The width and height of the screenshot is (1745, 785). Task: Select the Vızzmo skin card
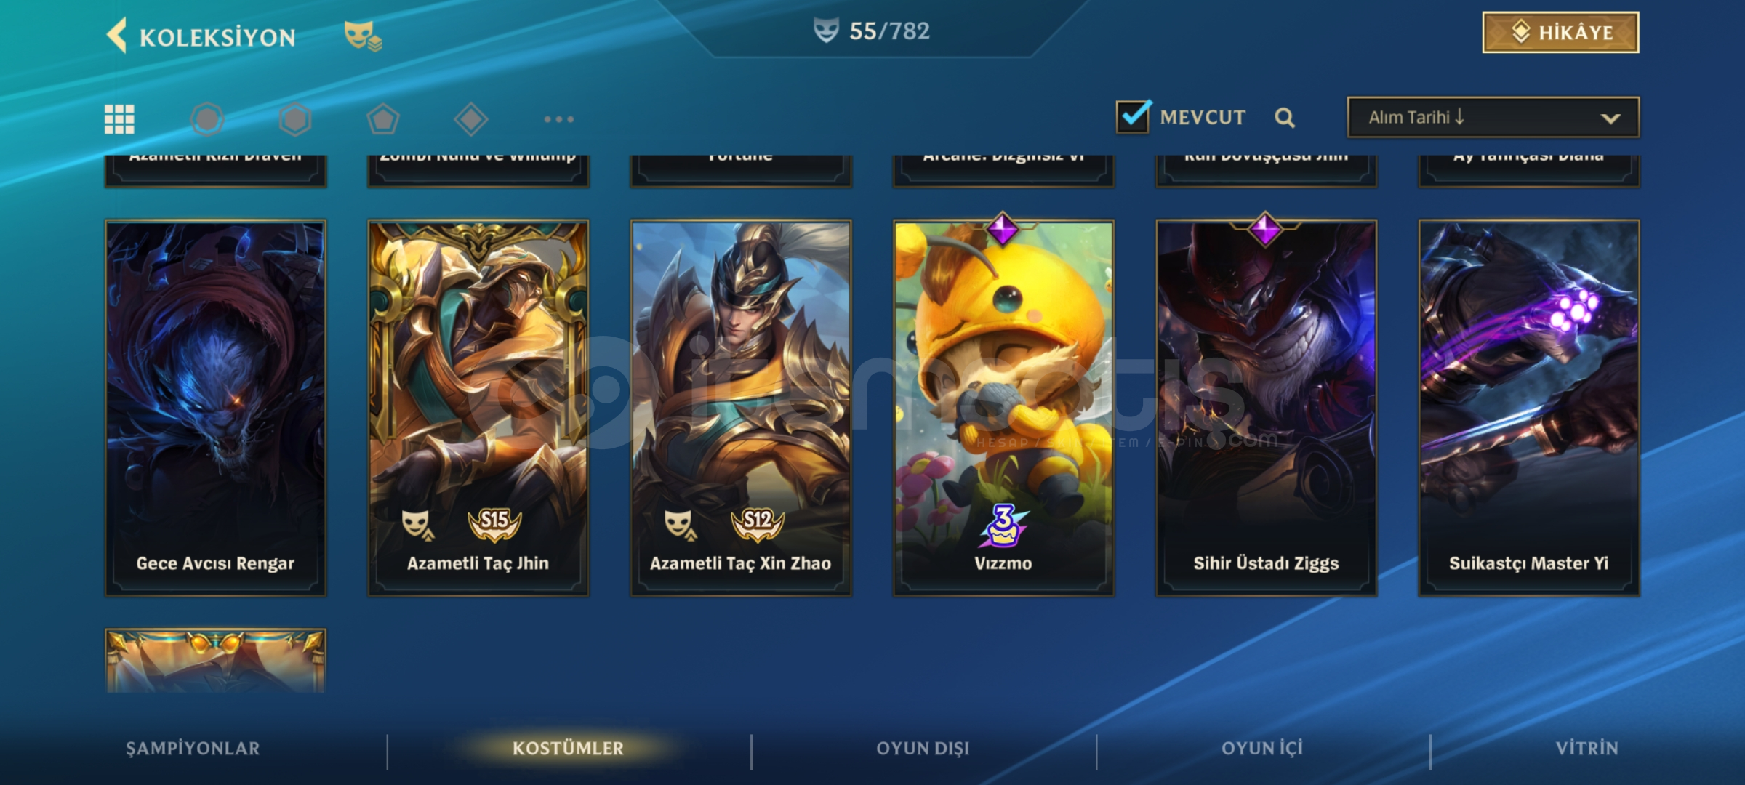[1003, 408]
